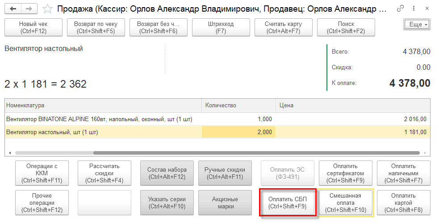Open the three-dot options menu
The height and width of the screenshot is (224, 439).
click(414, 8)
